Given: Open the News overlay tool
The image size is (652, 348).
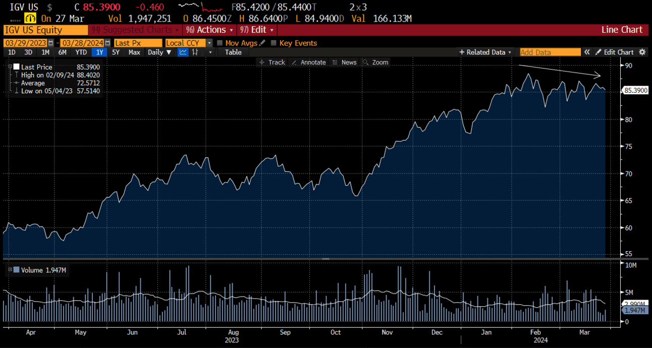Looking at the screenshot, I should [x=345, y=62].
